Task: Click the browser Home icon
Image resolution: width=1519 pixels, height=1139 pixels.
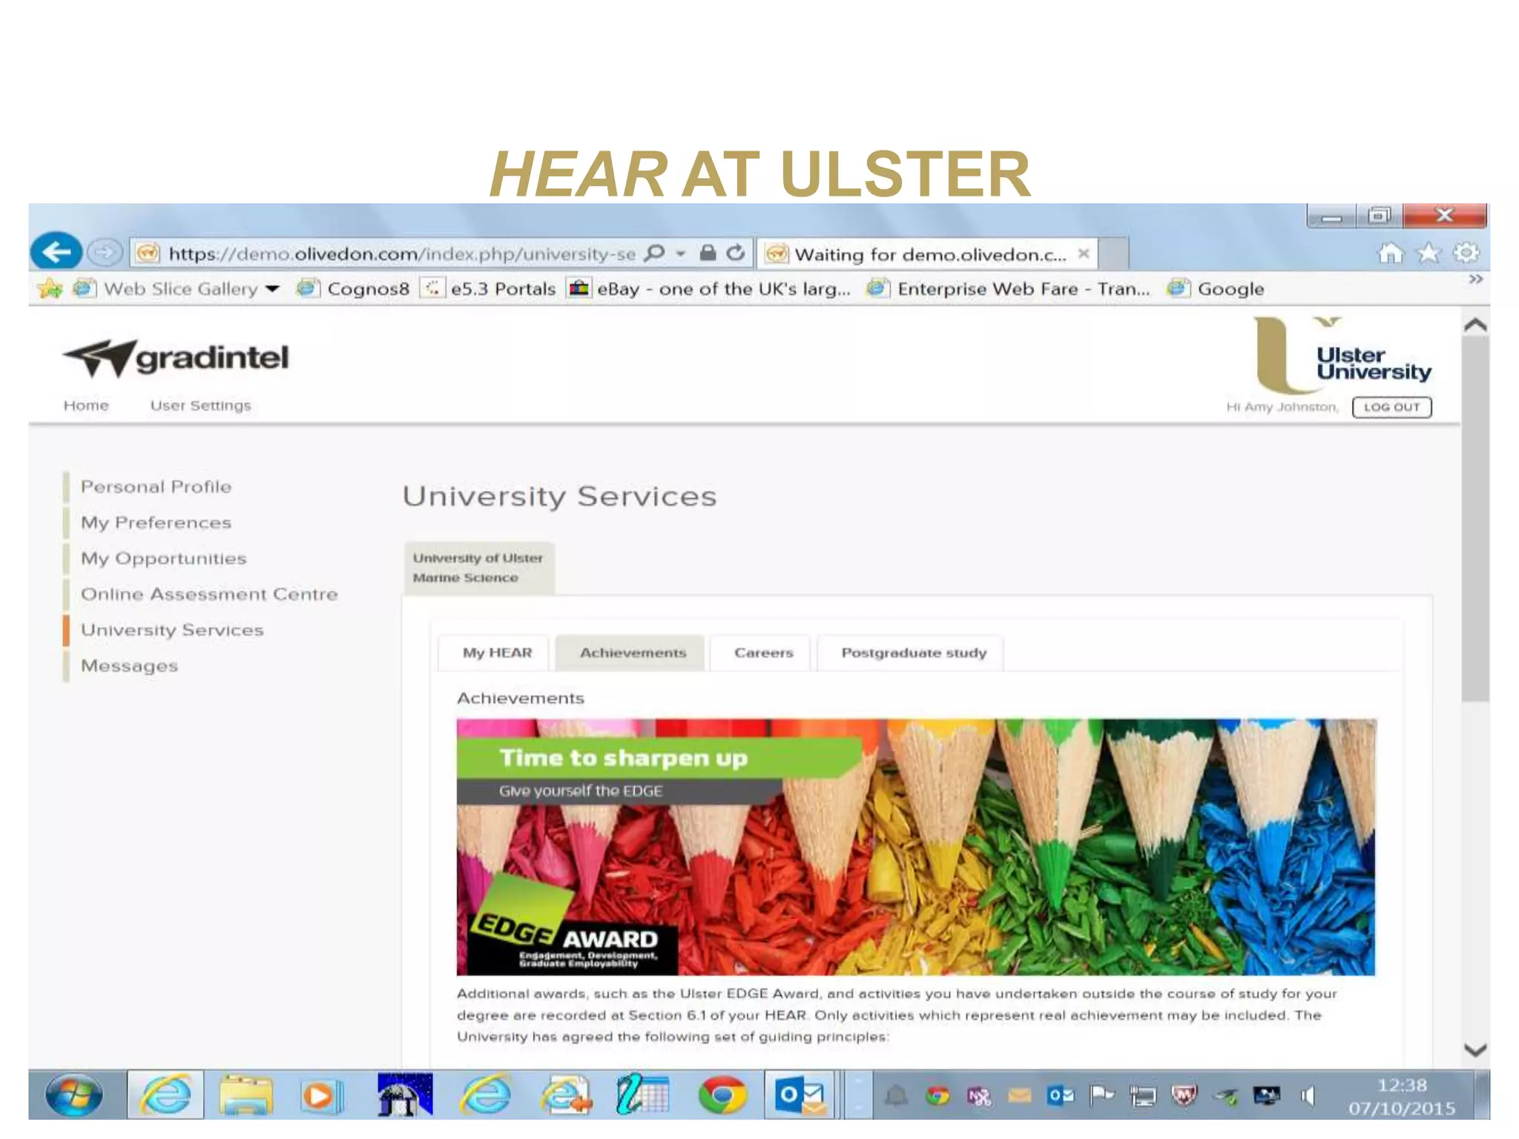Action: tap(1391, 253)
